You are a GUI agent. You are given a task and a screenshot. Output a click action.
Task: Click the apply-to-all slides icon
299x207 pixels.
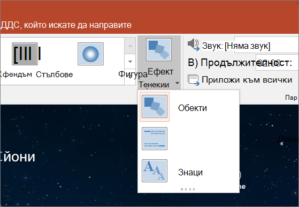194,80
